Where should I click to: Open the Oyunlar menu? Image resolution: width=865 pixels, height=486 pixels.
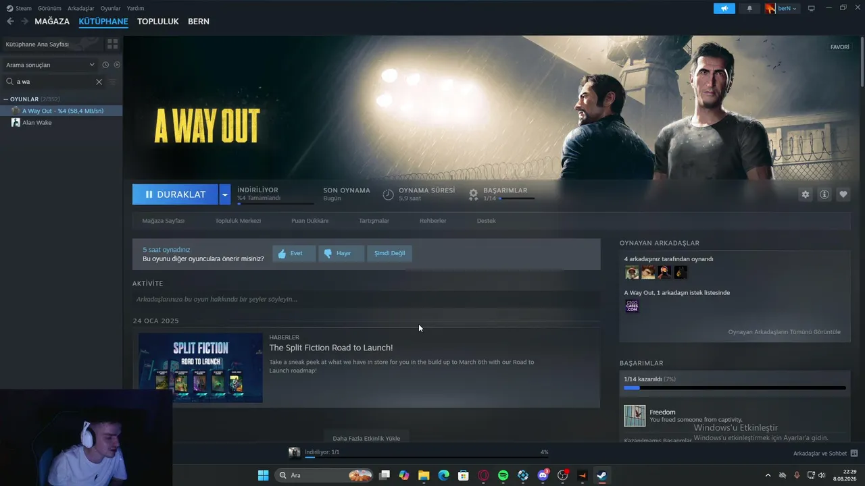click(x=110, y=8)
